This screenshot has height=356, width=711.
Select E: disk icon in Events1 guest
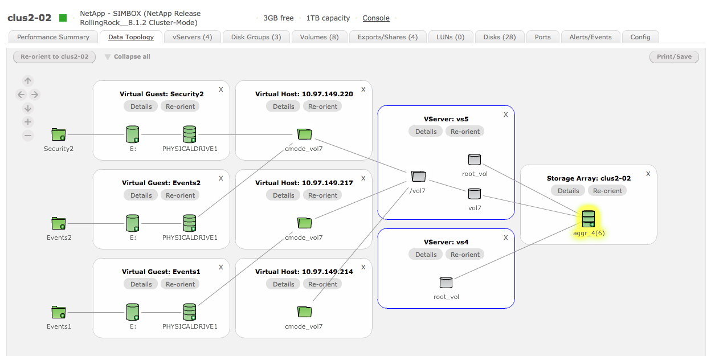click(133, 312)
